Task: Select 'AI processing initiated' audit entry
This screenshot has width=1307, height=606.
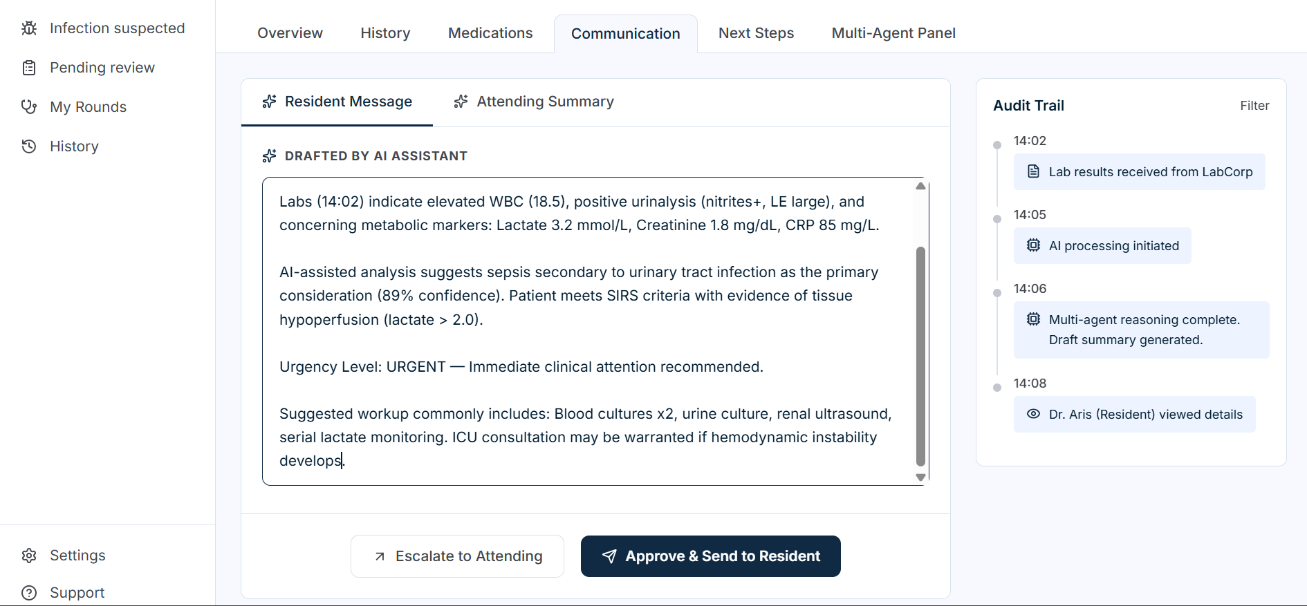Action: pyautogui.click(x=1102, y=245)
